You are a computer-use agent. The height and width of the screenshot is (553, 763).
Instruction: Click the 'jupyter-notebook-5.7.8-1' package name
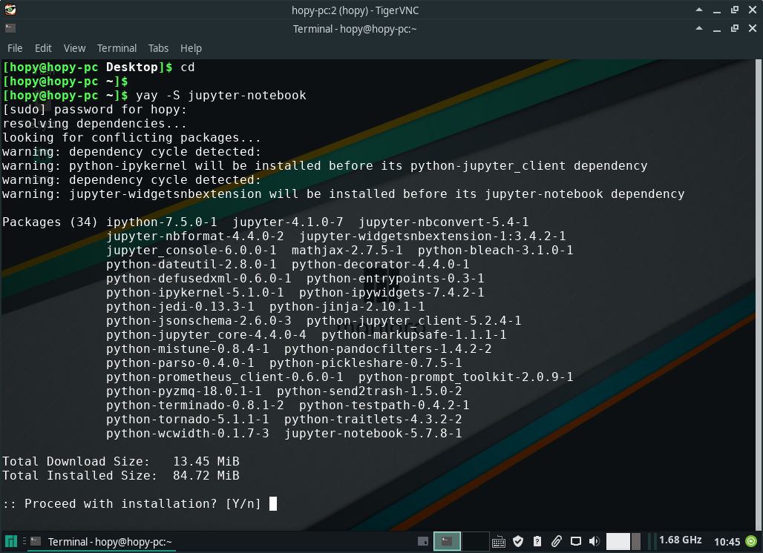pos(373,433)
